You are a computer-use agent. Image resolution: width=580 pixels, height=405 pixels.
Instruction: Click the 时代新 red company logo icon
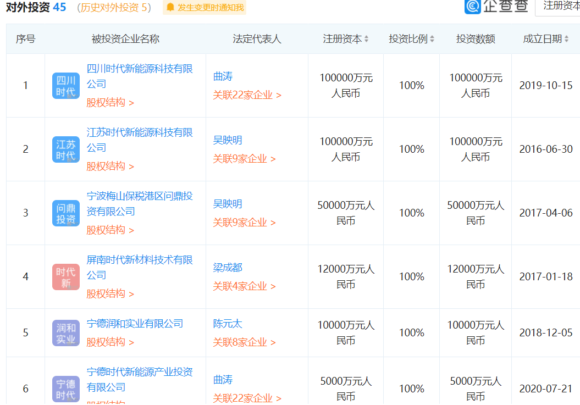click(66, 276)
